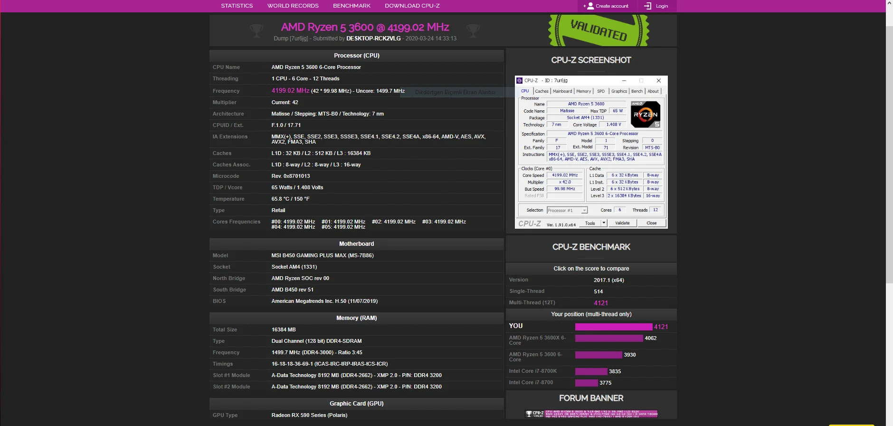Click the Socket value Socket AM4 (1331) in Motherboard table

[294, 267]
